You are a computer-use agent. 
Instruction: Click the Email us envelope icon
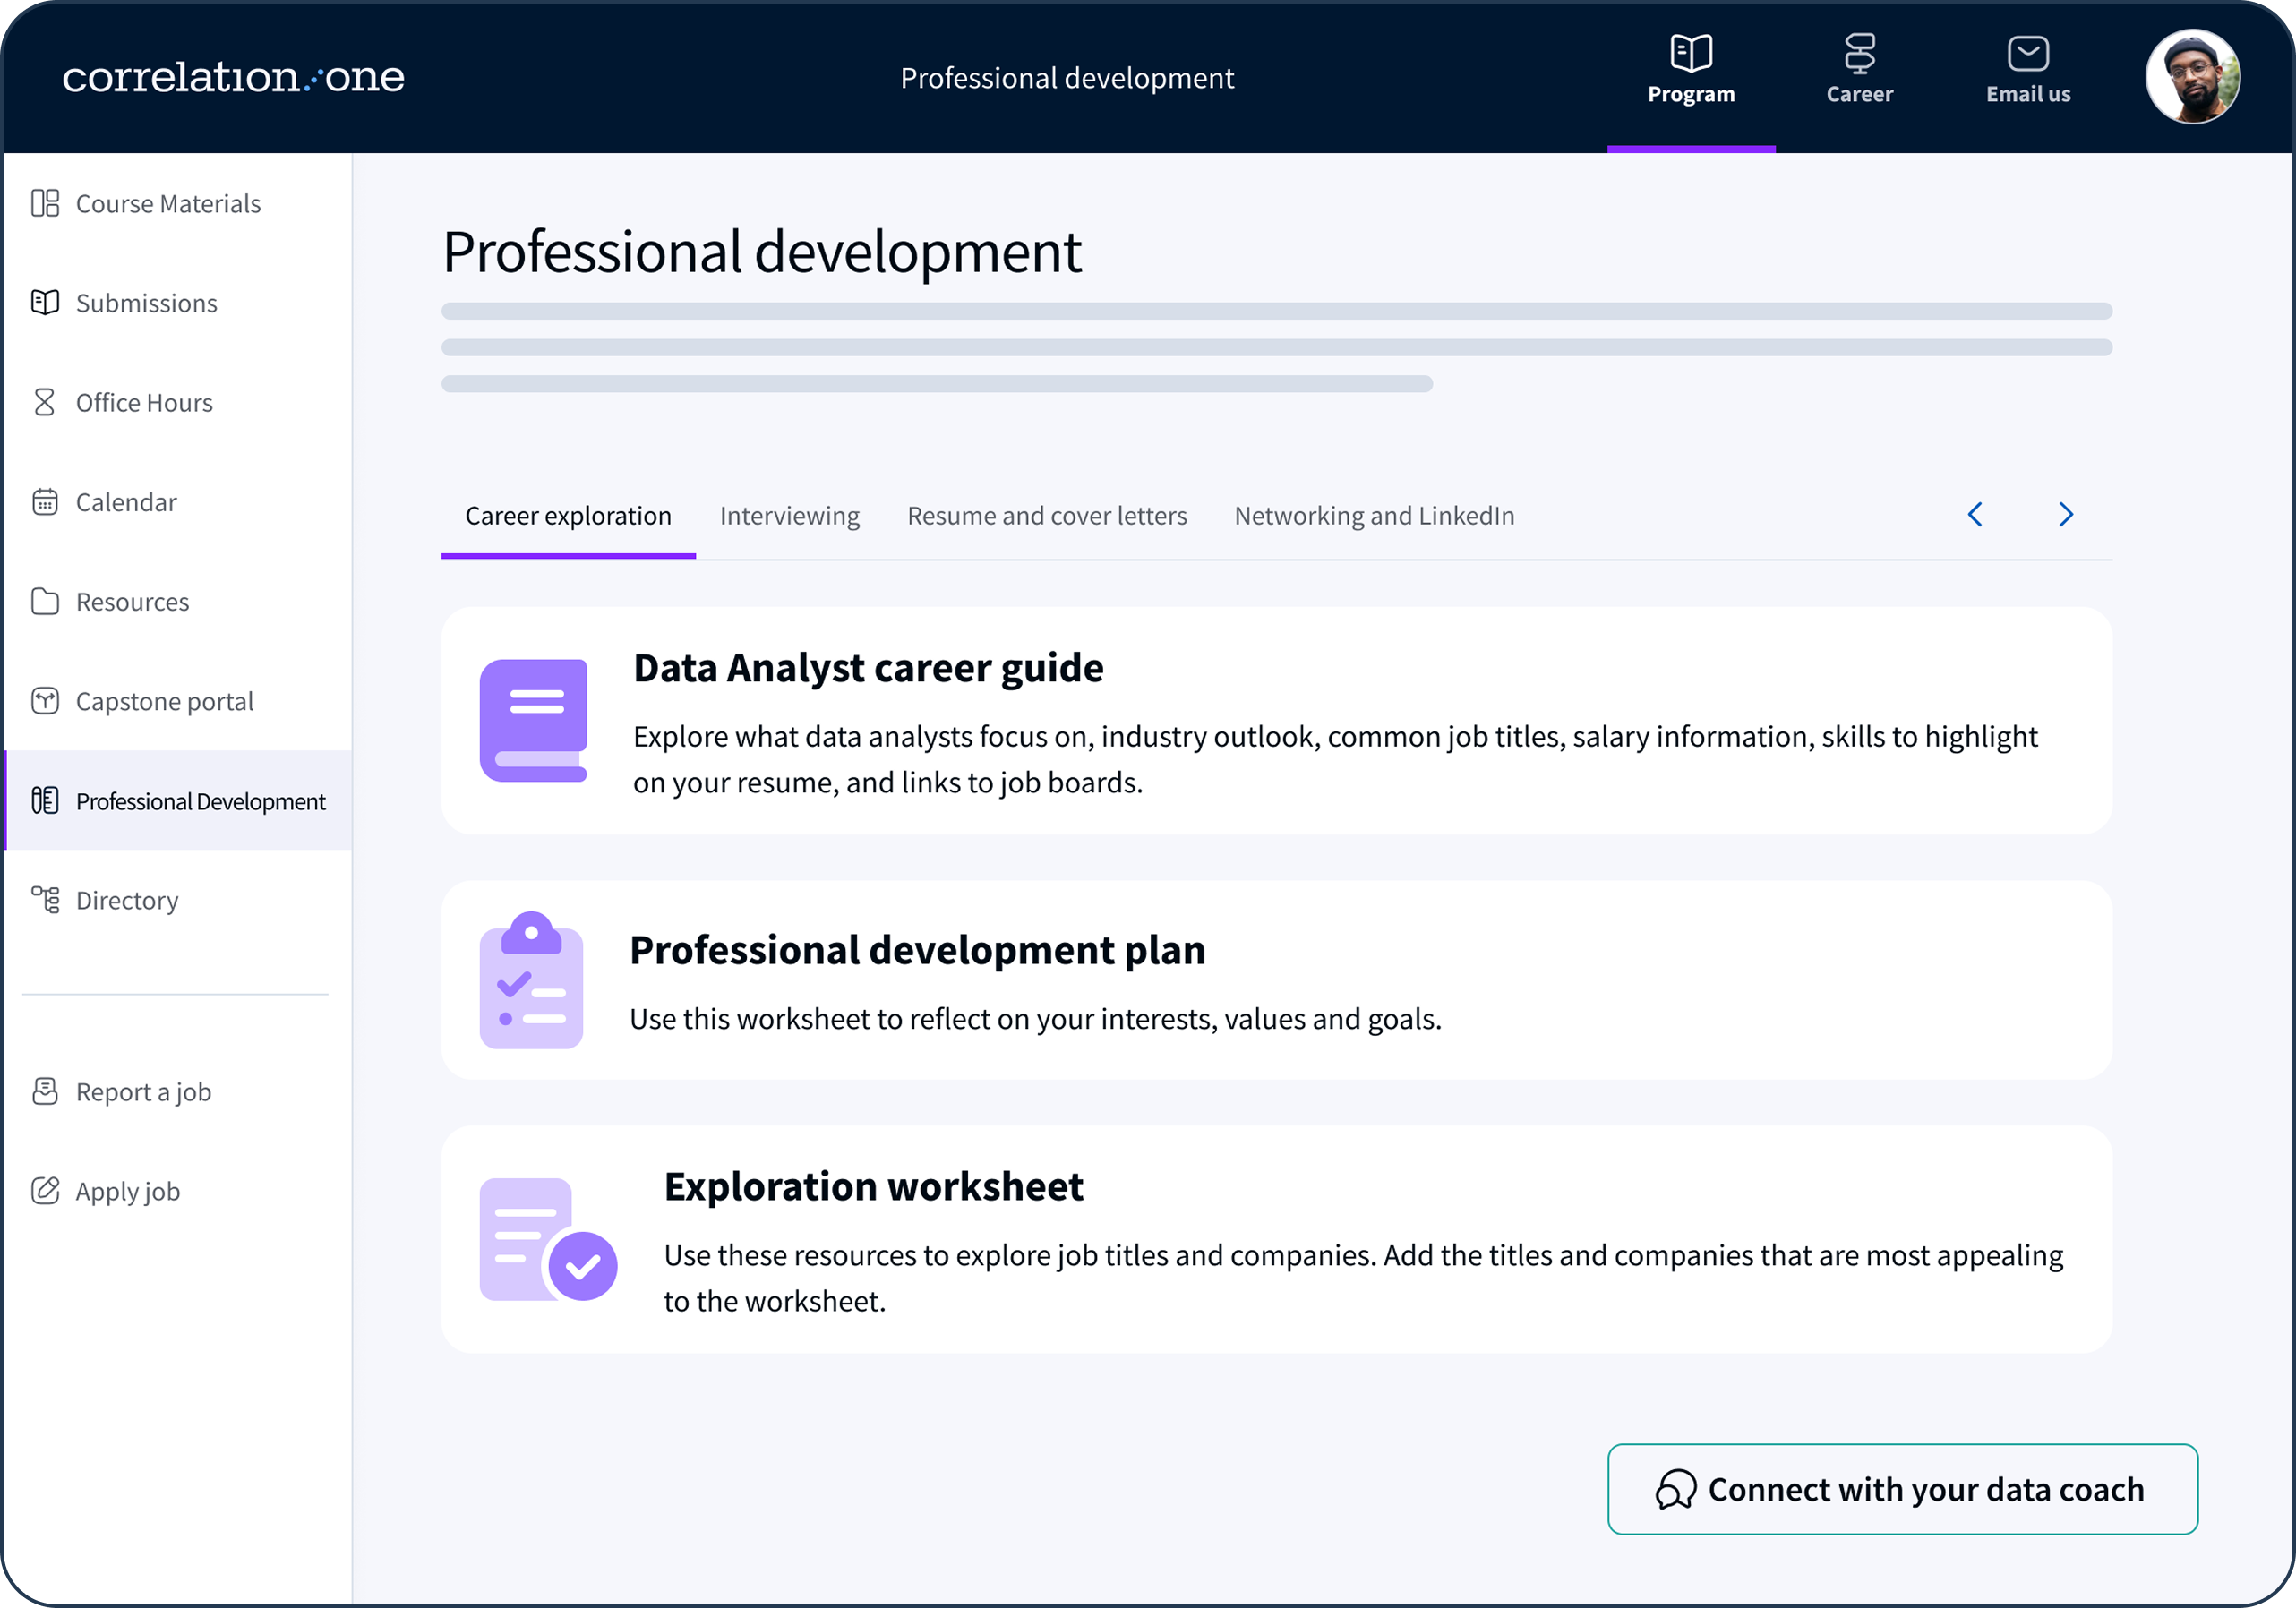2028,53
